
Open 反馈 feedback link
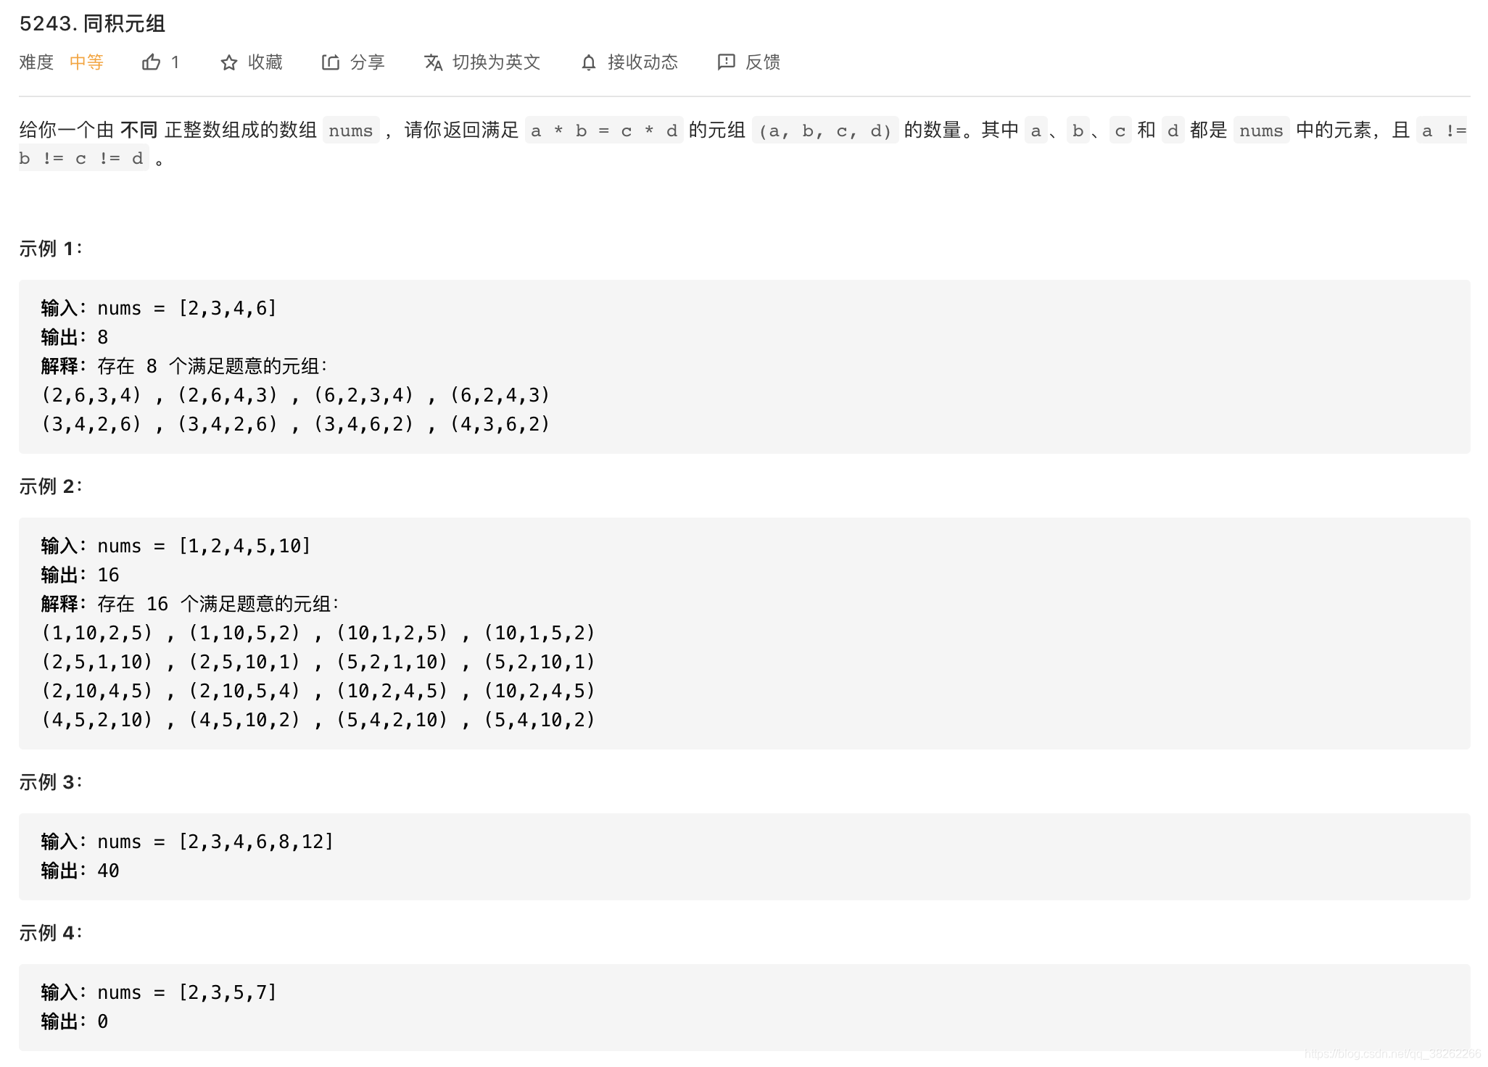click(763, 62)
